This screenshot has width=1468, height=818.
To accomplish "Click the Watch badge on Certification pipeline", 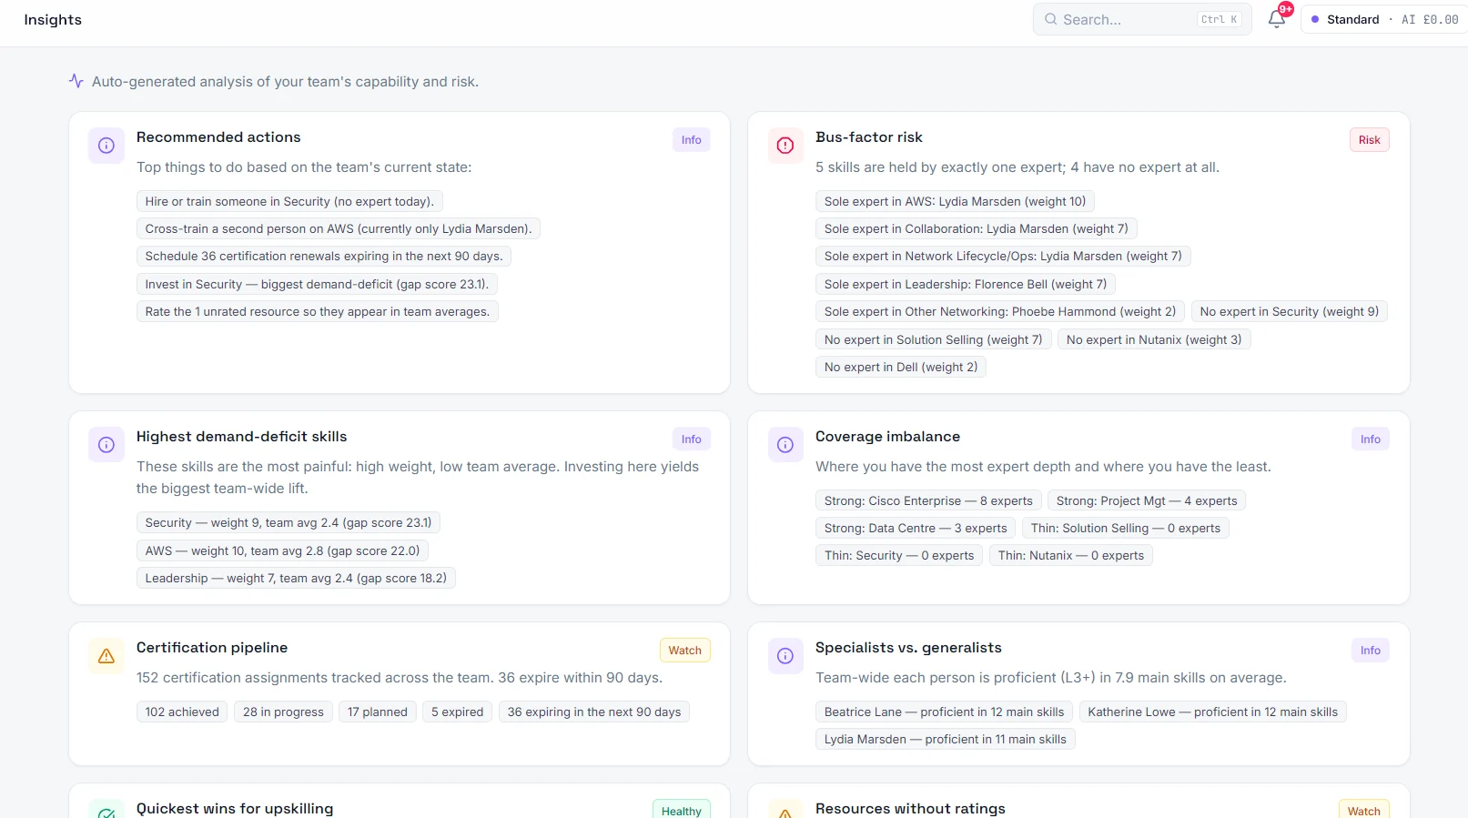I will (685, 651).
